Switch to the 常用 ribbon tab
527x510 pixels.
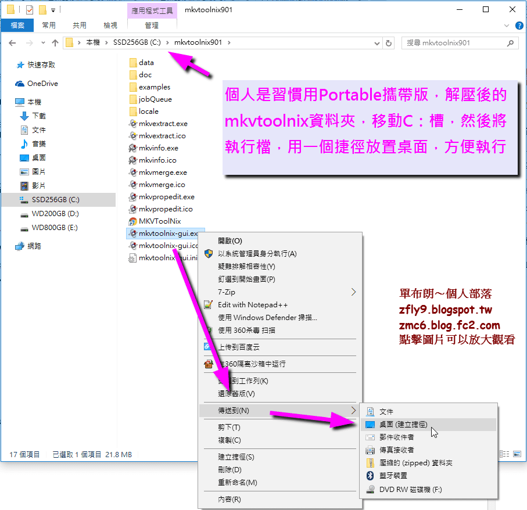click(x=49, y=25)
